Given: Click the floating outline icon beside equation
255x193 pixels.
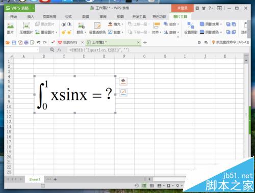Looking at the screenshot, I should click(x=123, y=92).
